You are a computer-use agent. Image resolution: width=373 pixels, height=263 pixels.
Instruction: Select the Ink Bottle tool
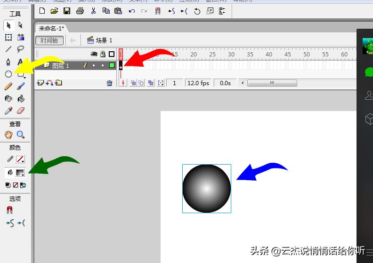coord(8,98)
